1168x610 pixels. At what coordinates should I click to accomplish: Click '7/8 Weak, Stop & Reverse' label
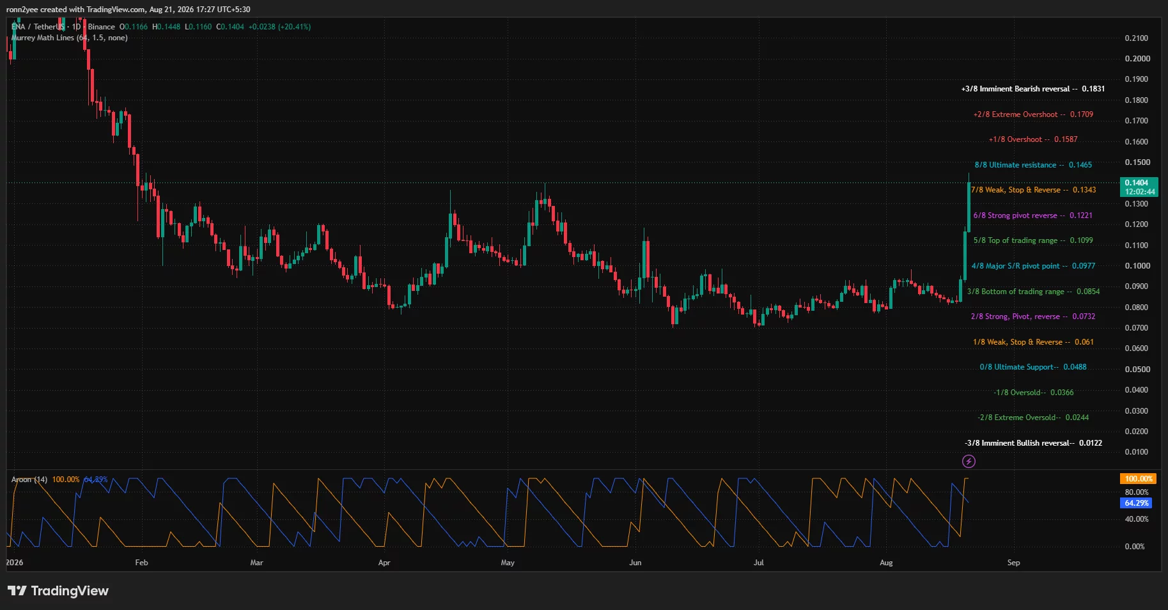1033,190
